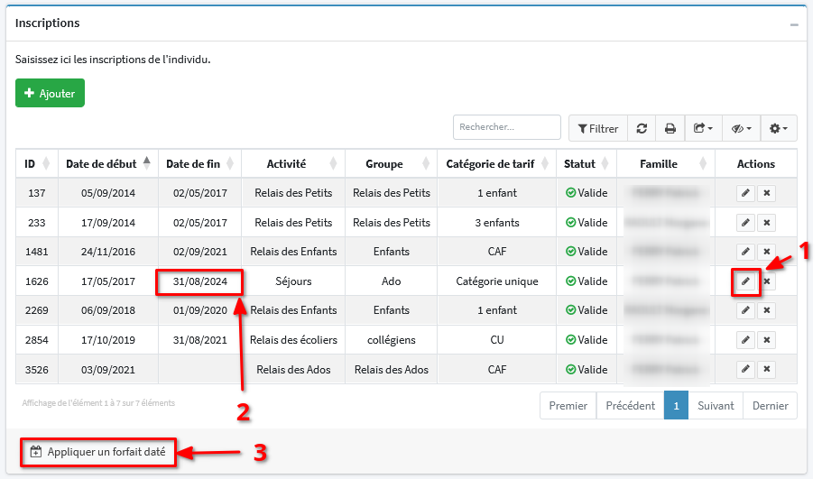Edit inscription 3526 Relais des Ados
This screenshot has width=822, height=479.
click(x=745, y=369)
